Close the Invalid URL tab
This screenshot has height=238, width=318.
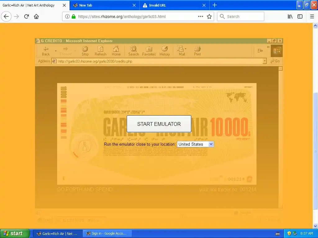[x=204, y=5]
